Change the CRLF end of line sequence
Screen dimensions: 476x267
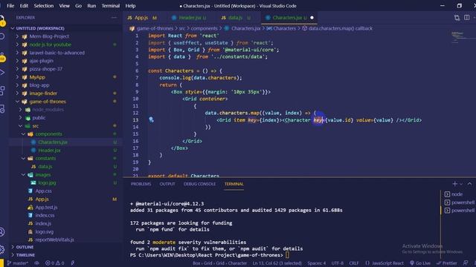[354, 263]
